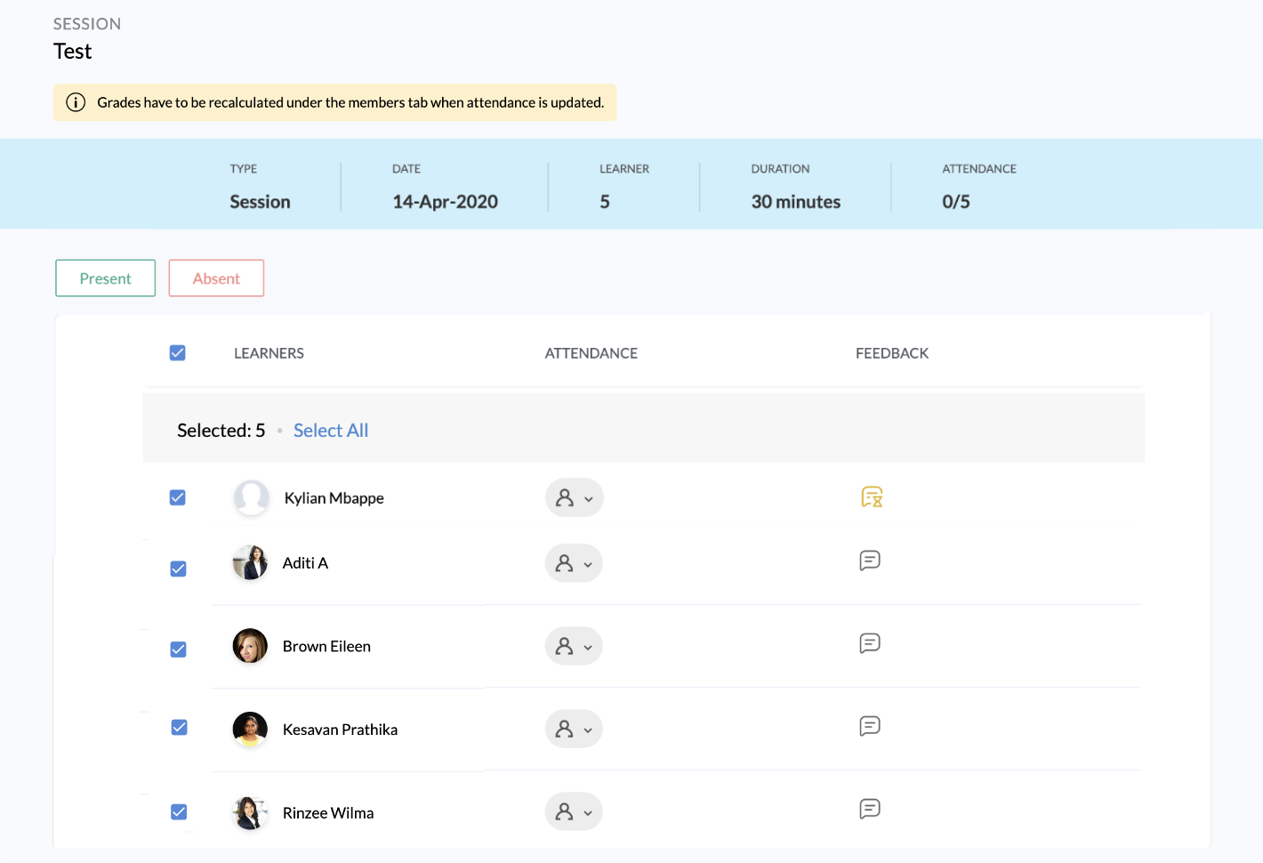
Task: Toggle the checkbox for Kesavan Prathika
Action: pos(179,728)
